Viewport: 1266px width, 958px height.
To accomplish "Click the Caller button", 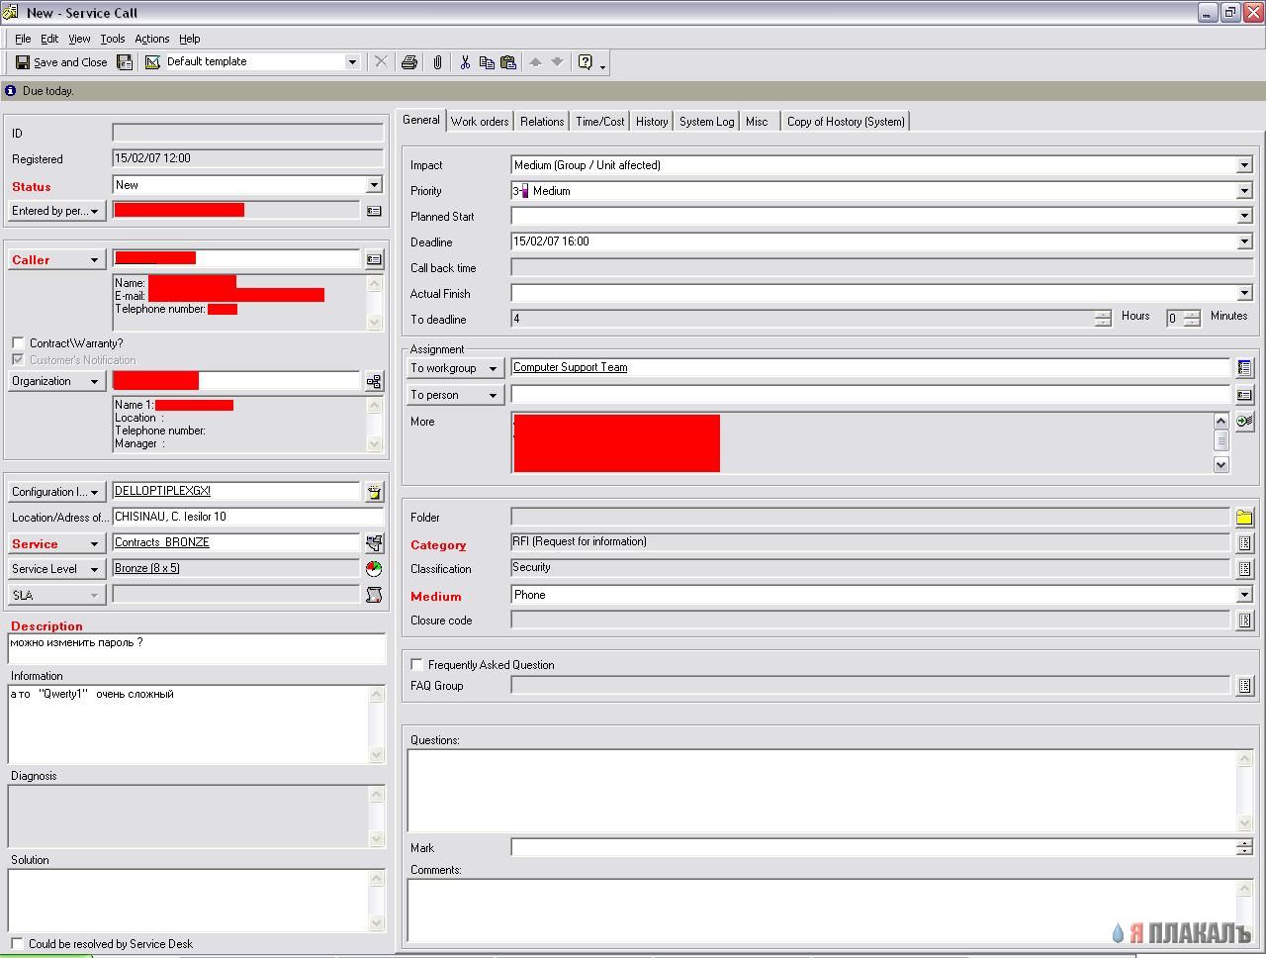I will pyautogui.click(x=56, y=259).
